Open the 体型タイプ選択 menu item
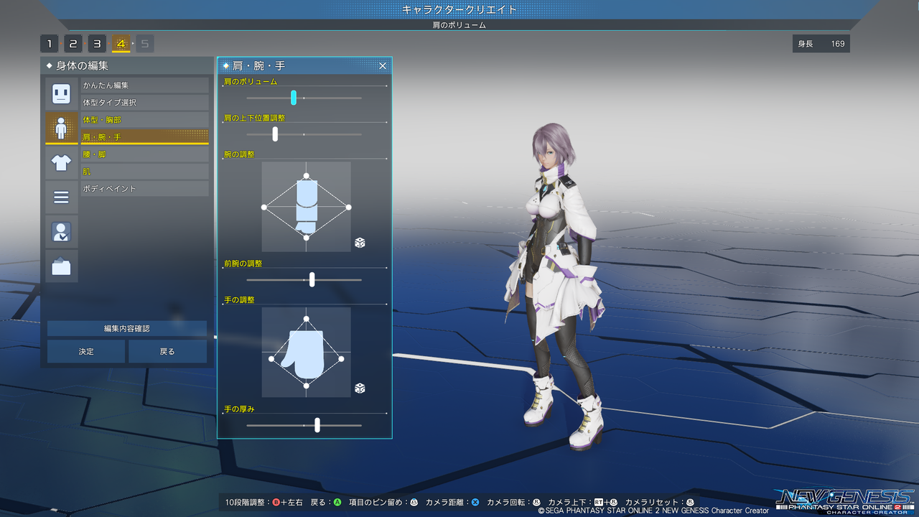This screenshot has width=919, height=517. tap(144, 103)
